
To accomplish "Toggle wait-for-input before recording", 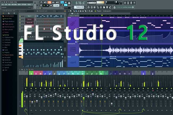I will (x=45, y=2).
